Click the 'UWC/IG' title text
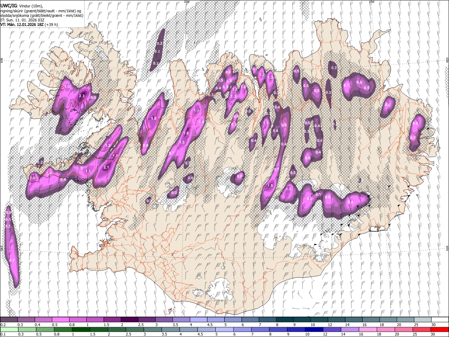Image resolution: width=449 pixels, height=337 pixels. pyautogui.click(x=8, y=6)
